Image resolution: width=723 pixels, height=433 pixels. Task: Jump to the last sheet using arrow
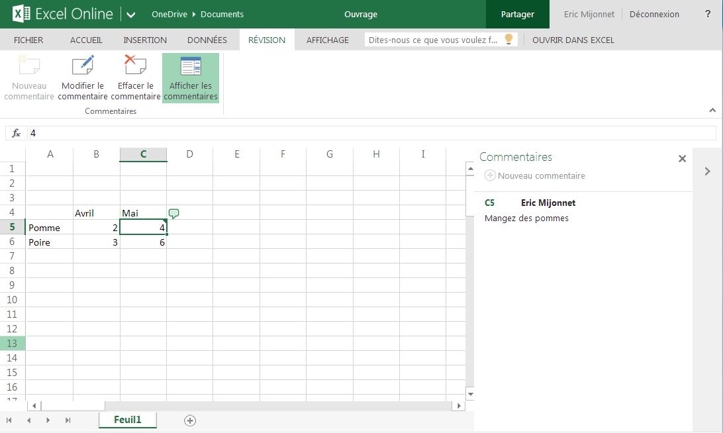coord(68,420)
